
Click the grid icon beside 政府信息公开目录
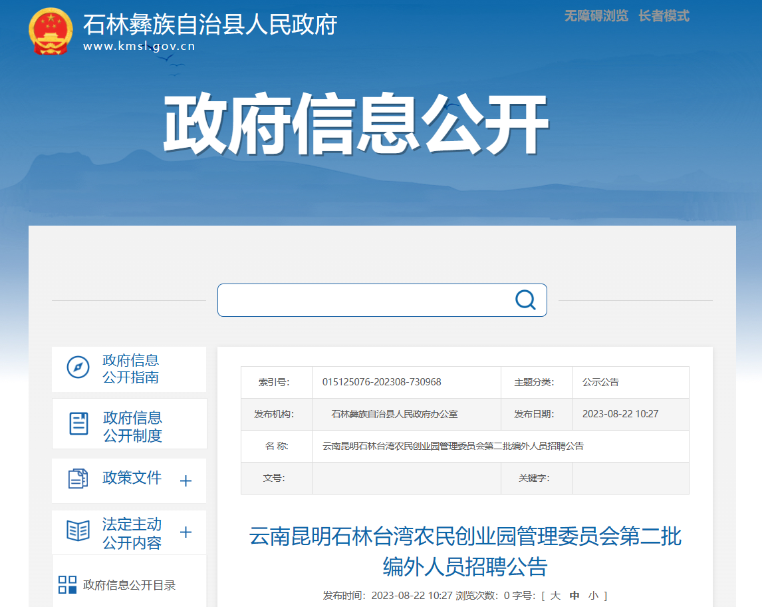(67, 585)
